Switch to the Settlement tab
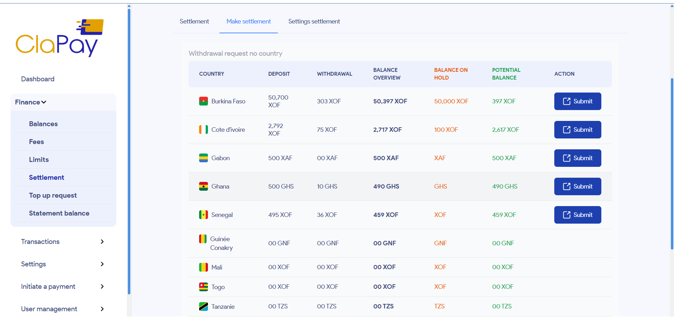 (194, 21)
